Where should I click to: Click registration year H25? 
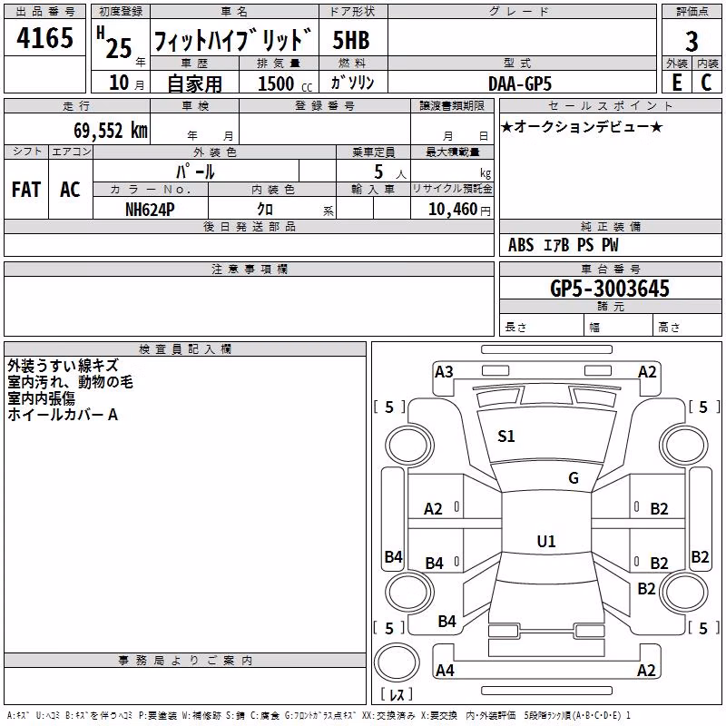point(114,43)
